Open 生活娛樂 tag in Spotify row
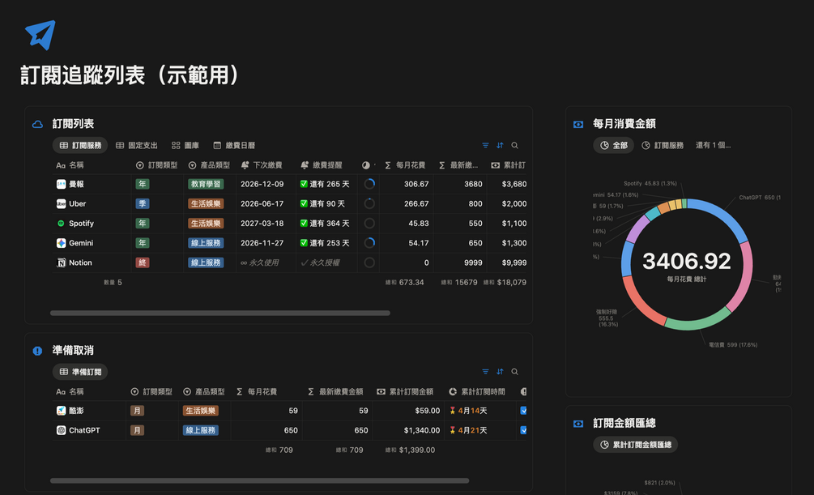Image resolution: width=814 pixels, height=495 pixels. click(206, 224)
